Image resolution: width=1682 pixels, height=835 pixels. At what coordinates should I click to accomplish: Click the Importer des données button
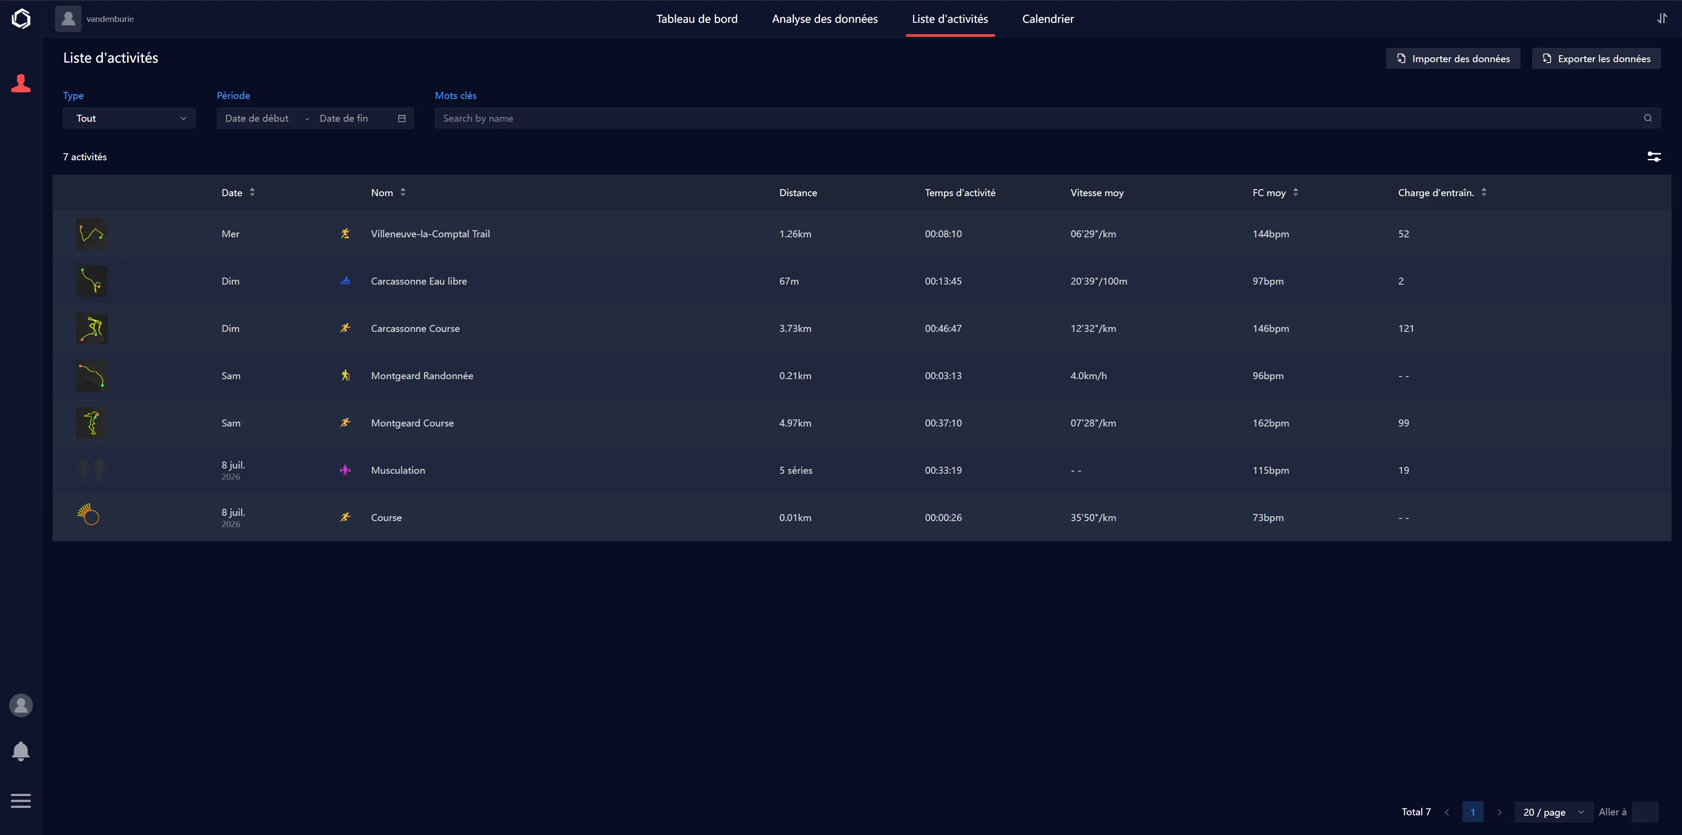click(1453, 59)
